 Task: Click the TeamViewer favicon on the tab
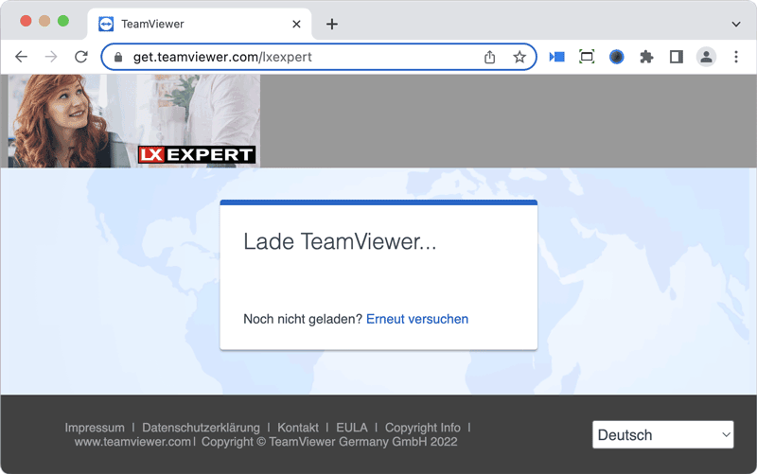(x=106, y=25)
